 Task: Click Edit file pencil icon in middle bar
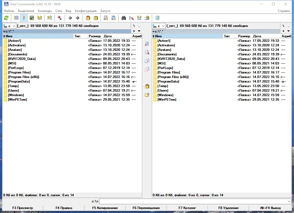147,52
